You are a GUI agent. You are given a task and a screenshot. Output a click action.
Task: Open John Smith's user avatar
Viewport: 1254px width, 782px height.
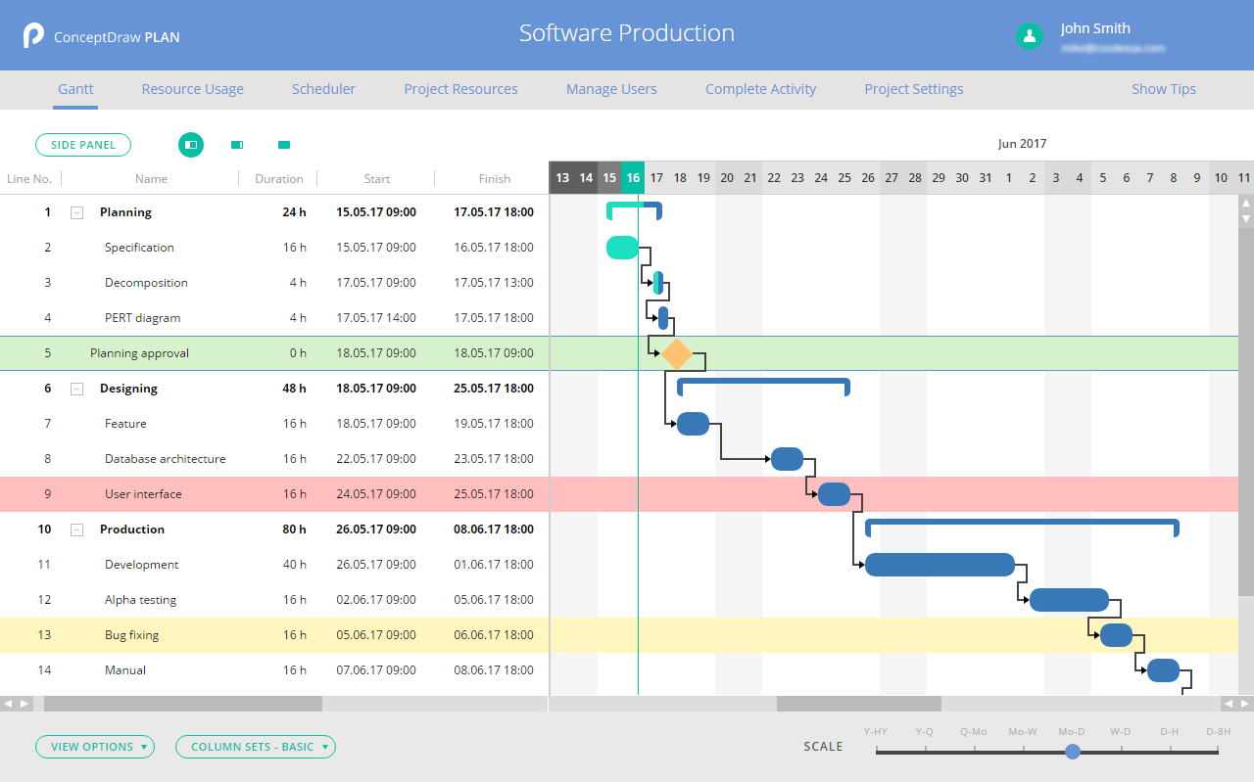[x=1029, y=36]
